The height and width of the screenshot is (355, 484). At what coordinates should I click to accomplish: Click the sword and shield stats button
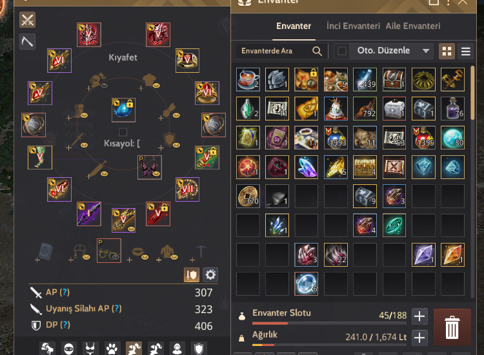coord(192,274)
